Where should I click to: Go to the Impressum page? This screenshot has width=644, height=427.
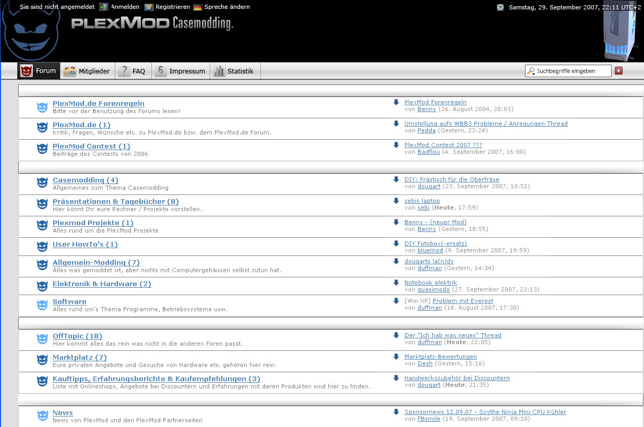pos(181,71)
